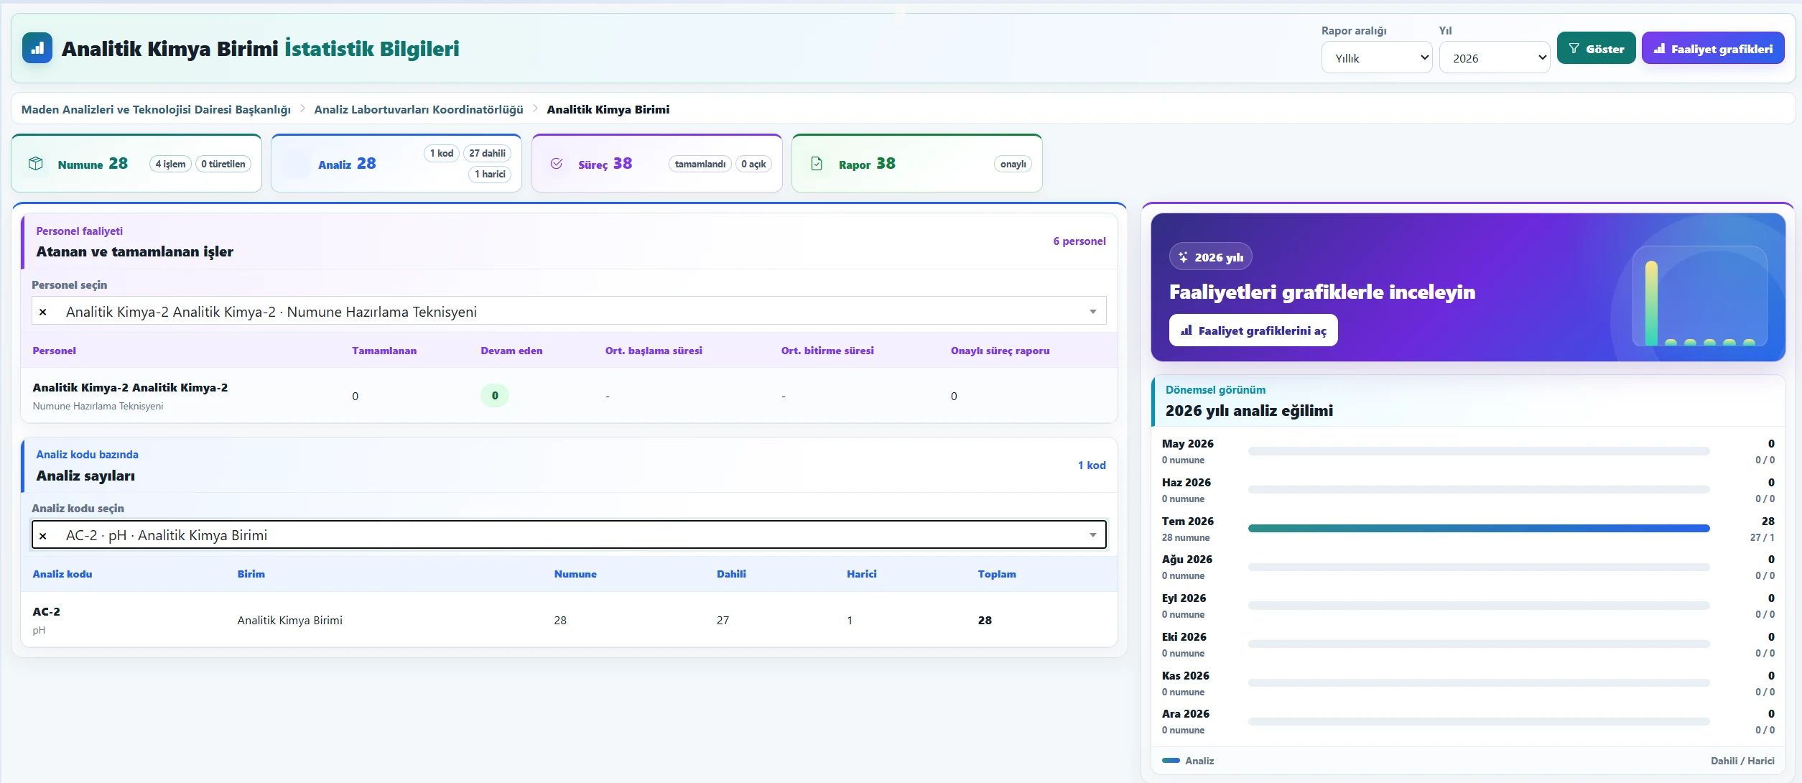The height and width of the screenshot is (783, 1802).
Task: Click the AC-2 analysis code cell
Action: click(46, 611)
